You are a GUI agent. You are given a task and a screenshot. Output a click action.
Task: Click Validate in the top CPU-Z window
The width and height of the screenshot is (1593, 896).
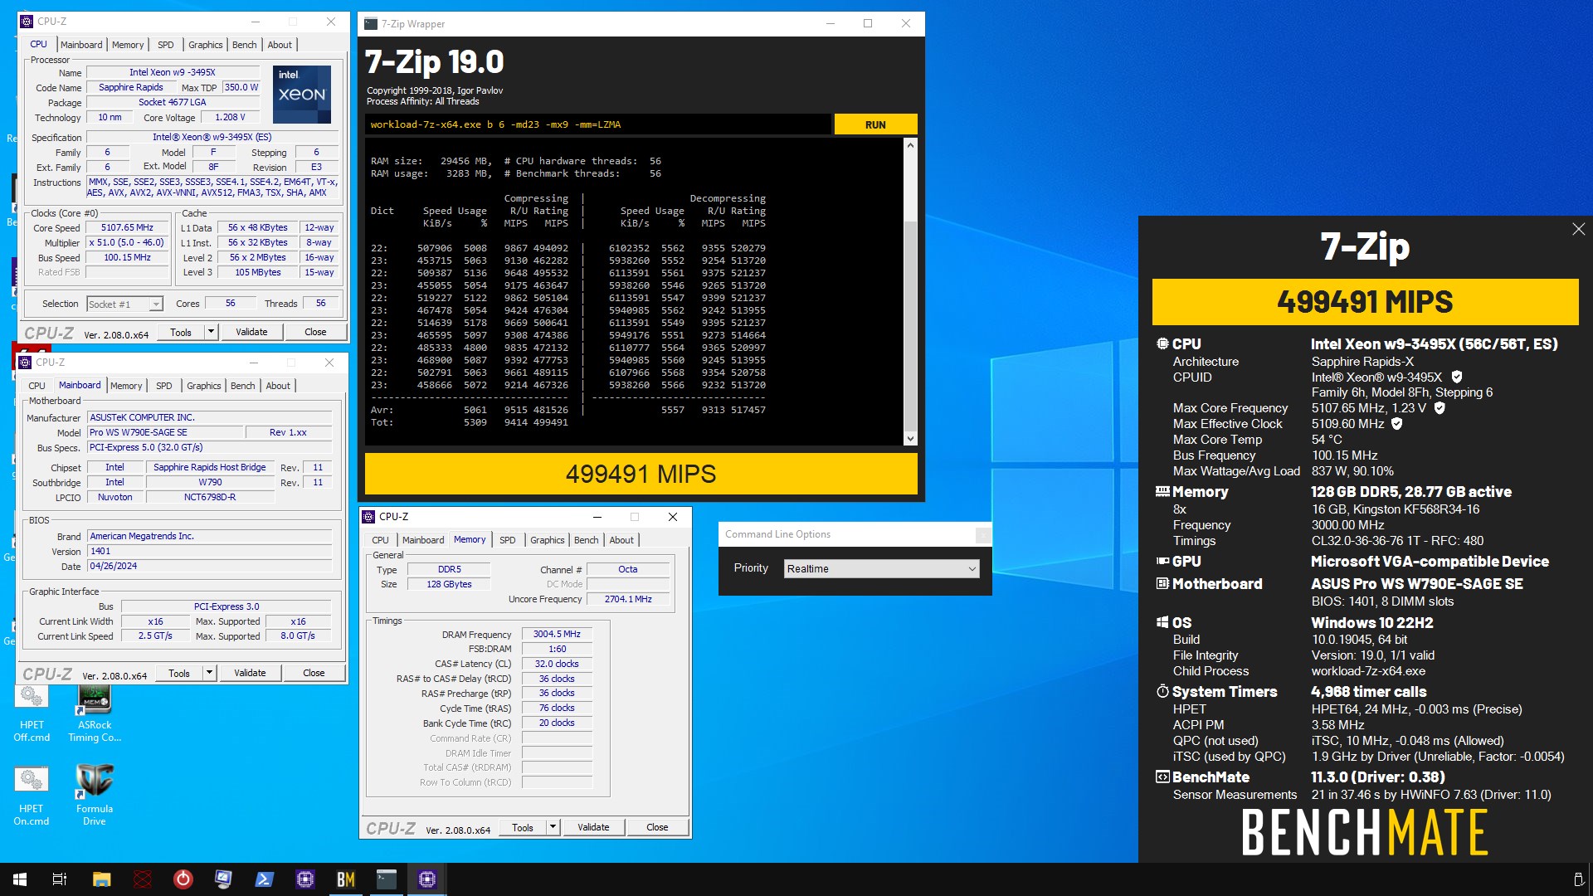click(251, 332)
